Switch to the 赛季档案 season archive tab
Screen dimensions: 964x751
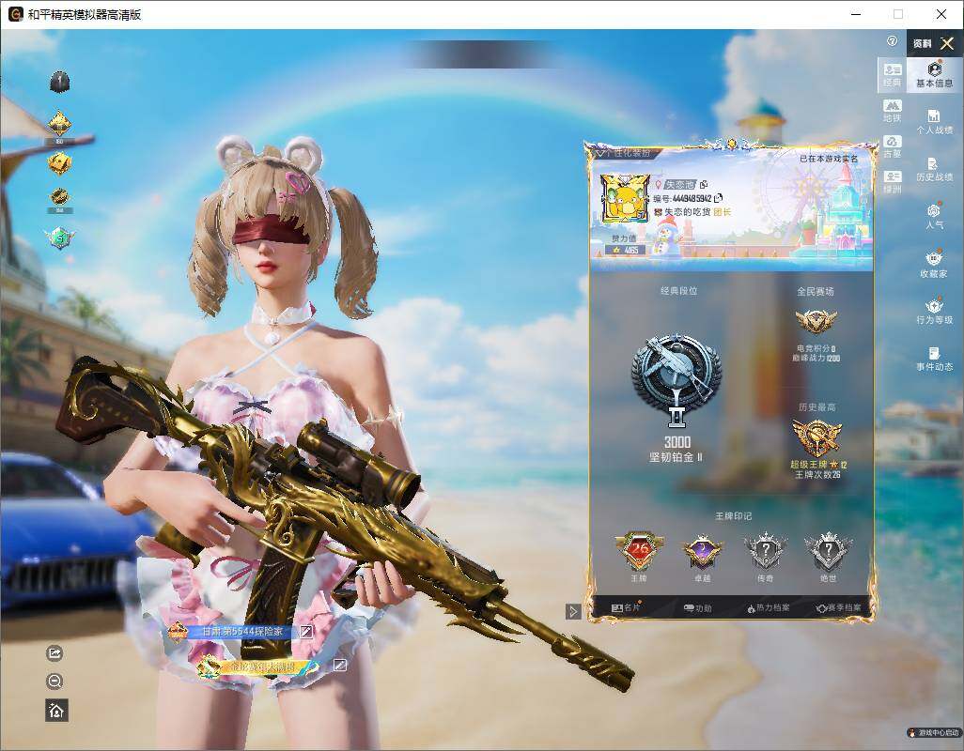click(839, 608)
